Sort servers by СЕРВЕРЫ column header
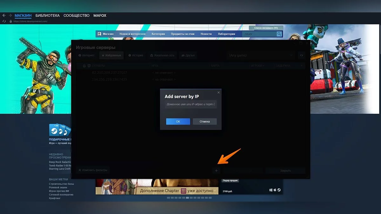This screenshot has height=214, width=381. (x=99, y=66)
